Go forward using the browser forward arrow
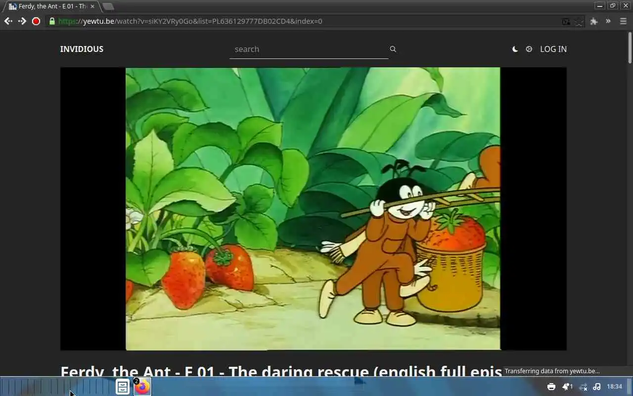Viewport: 633px width, 396px height. coord(22,21)
